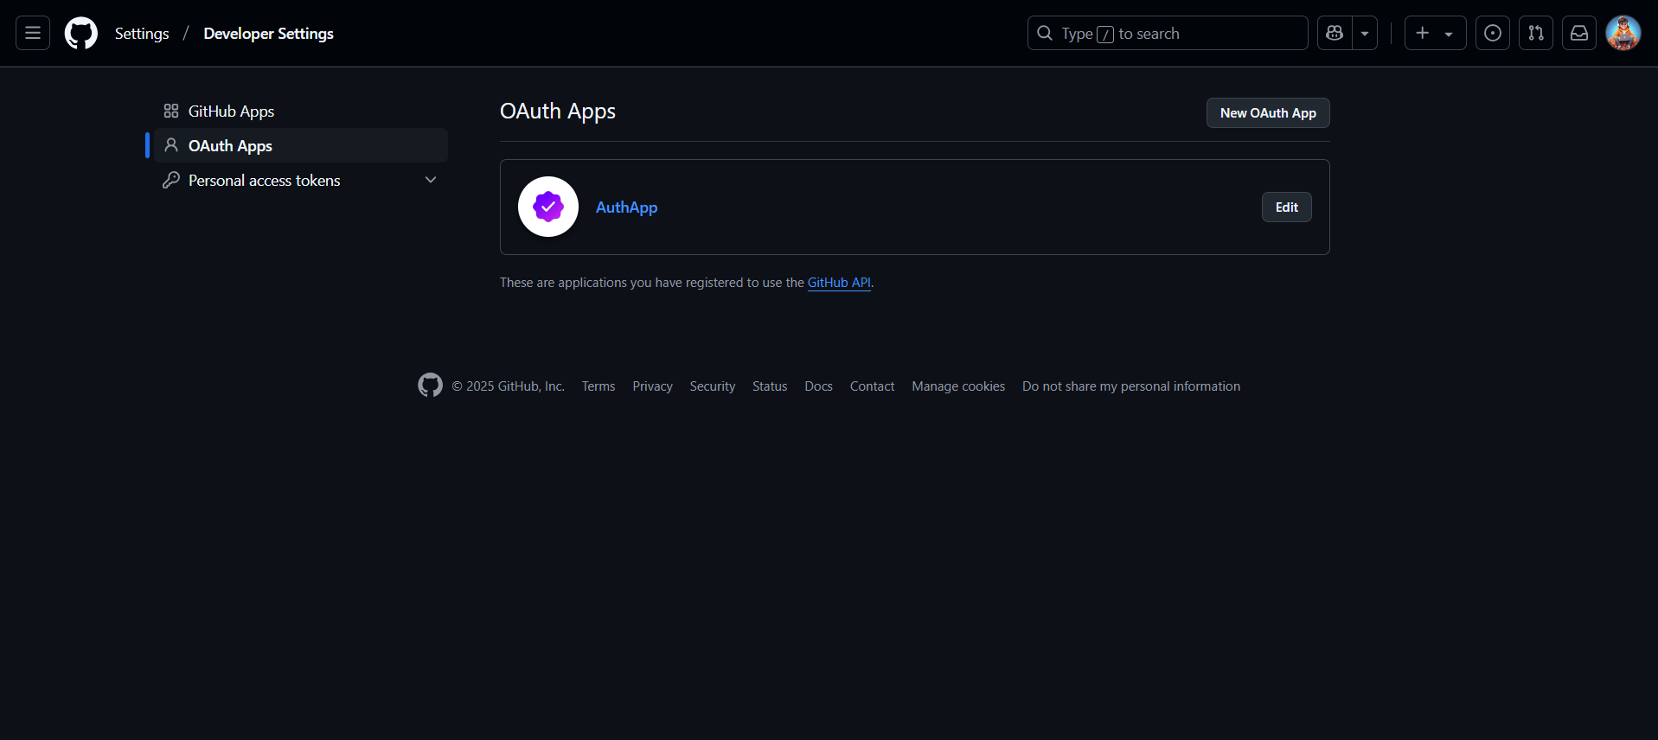Select OAuth Apps in sidebar
Screen dimensions: 1658x740
coord(301,145)
